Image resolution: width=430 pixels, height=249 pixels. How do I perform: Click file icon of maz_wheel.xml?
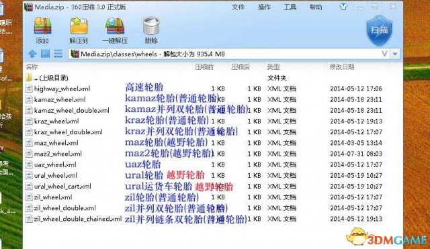tap(29, 143)
